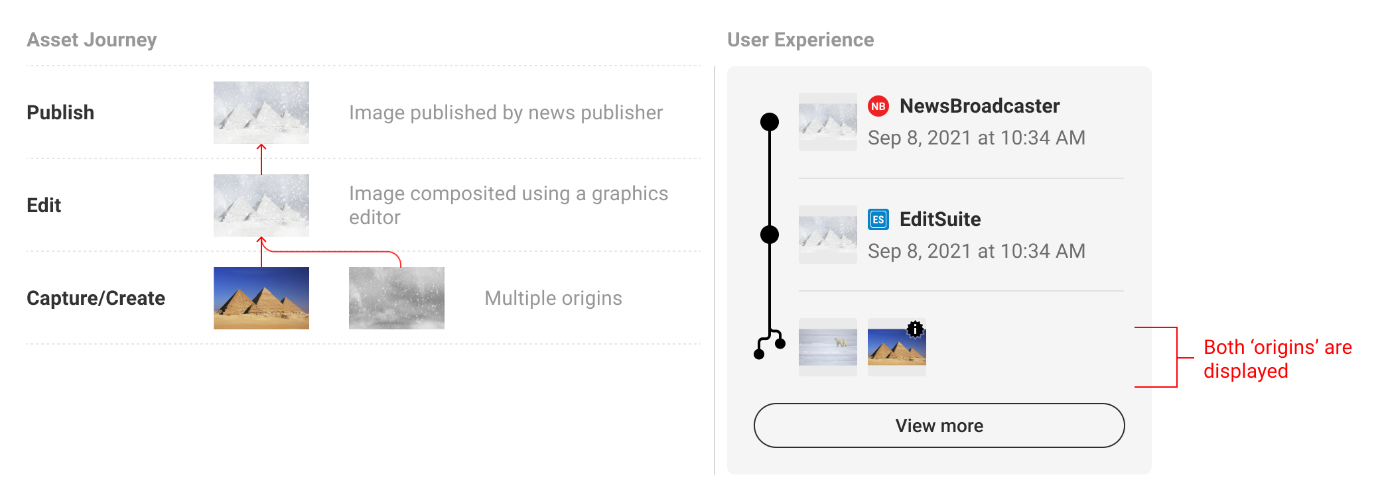
Task: Open the EditSuite entry title
Action: tap(940, 219)
